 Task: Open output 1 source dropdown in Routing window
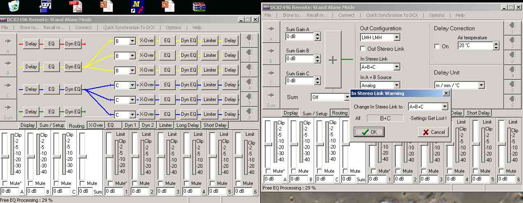[x=132, y=41]
